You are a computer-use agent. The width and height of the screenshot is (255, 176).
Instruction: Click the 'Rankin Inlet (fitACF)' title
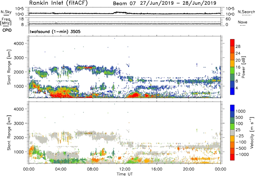coord(58,3)
